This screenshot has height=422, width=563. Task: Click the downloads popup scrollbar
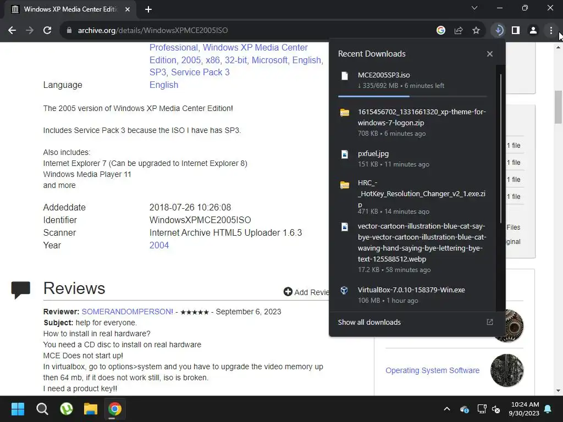[x=500, y=149]
